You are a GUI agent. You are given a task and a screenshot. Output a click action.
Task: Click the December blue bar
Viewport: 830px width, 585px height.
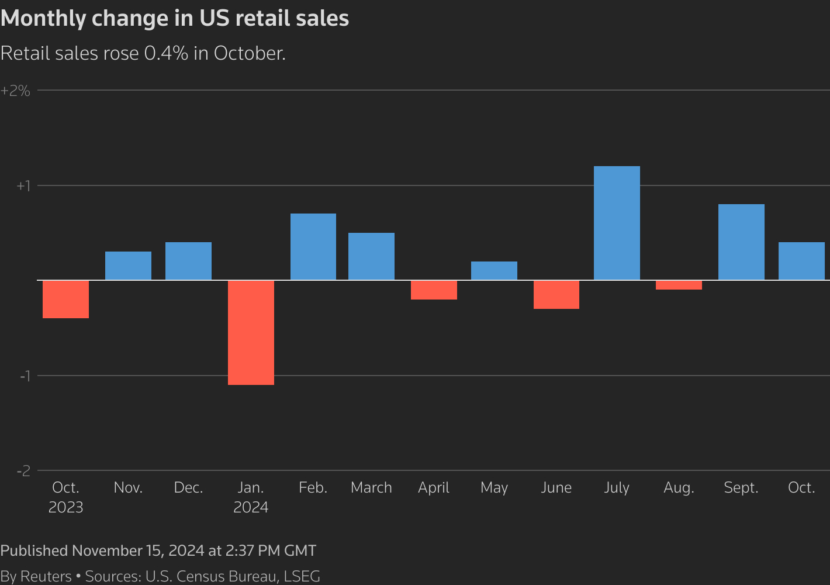188,261
